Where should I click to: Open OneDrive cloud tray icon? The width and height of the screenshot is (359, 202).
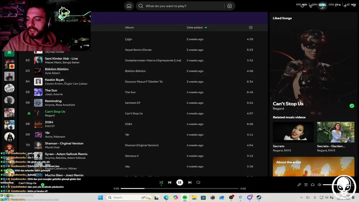click(x=308, y=198)
